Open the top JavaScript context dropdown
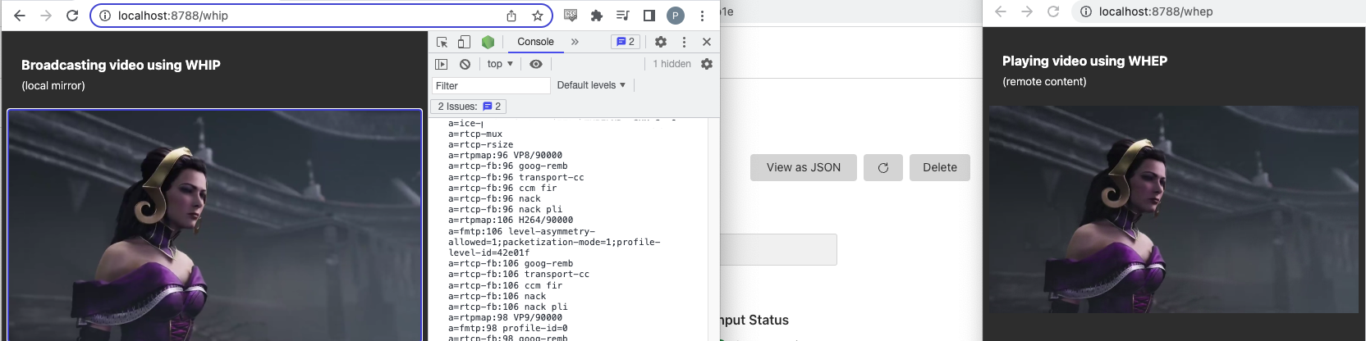This screenshot has height=341, width=1366. 500,64
